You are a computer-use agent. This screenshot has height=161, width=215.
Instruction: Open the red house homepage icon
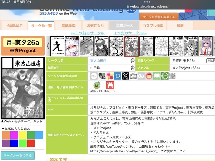(149, 76)
